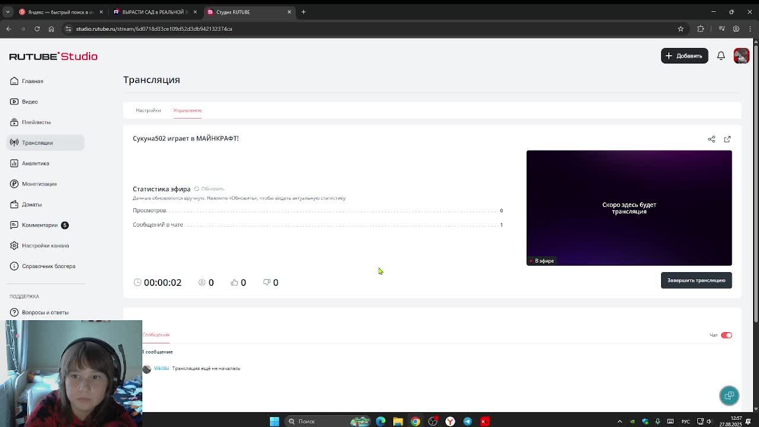759x427 pixels.
Task: Open stream in new window icon
Action: (727, 139)
